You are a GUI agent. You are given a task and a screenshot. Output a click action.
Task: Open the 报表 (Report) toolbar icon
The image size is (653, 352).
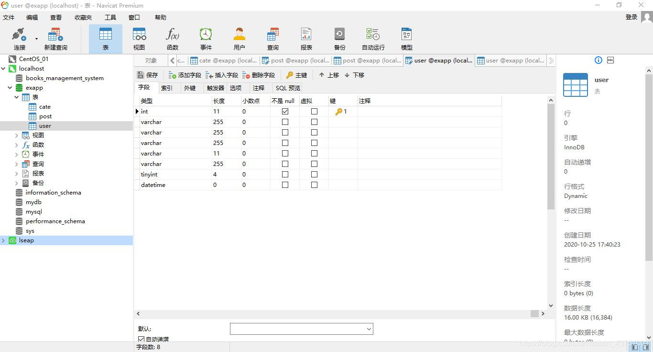(x=306, y=39)
